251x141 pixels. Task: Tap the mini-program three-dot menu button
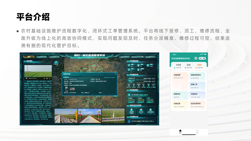pos(200,58)
